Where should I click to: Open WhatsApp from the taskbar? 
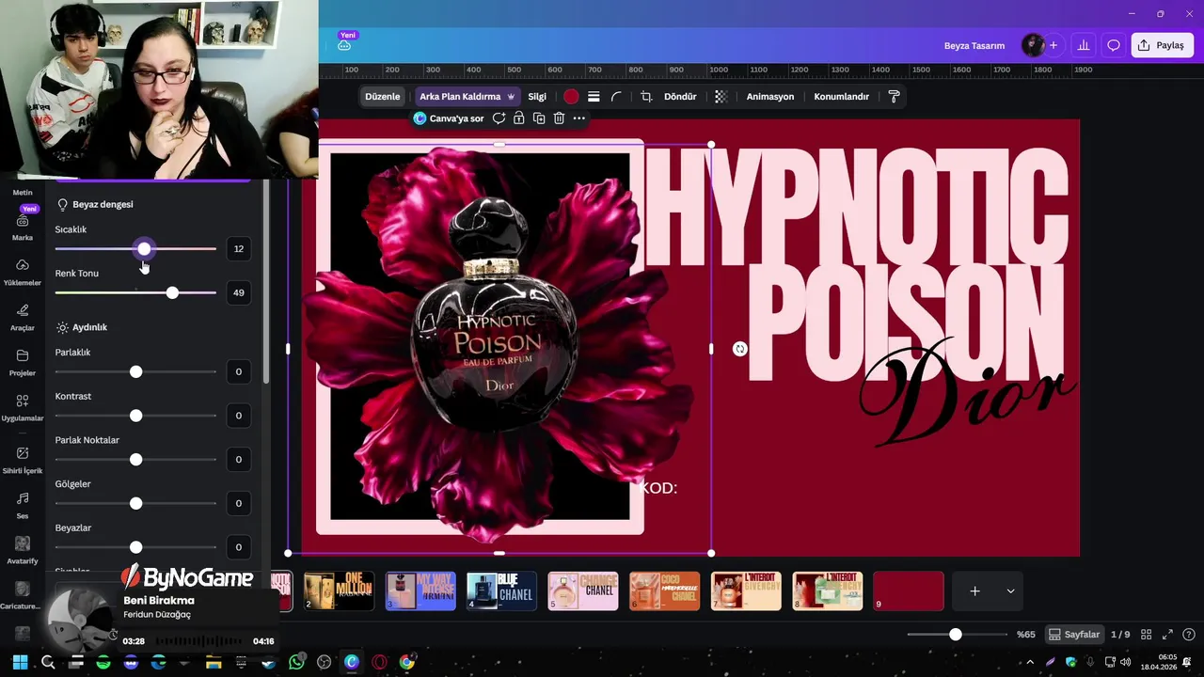pos(297,662)
